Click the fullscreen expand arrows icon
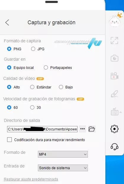This screenshot has height=184, width=124. coord(114,41)
